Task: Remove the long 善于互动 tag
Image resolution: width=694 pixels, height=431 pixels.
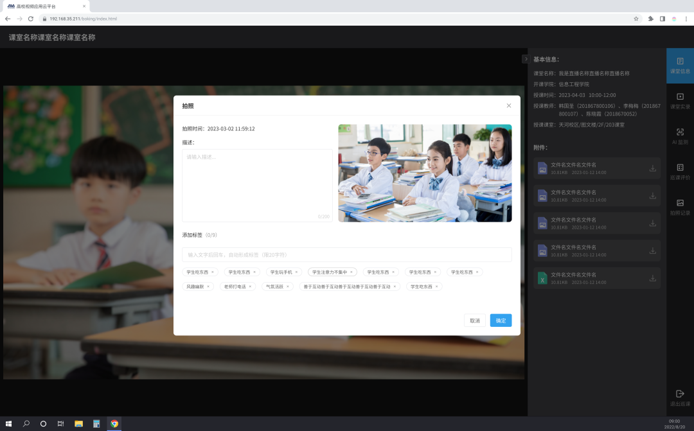Action: (395, 286)
